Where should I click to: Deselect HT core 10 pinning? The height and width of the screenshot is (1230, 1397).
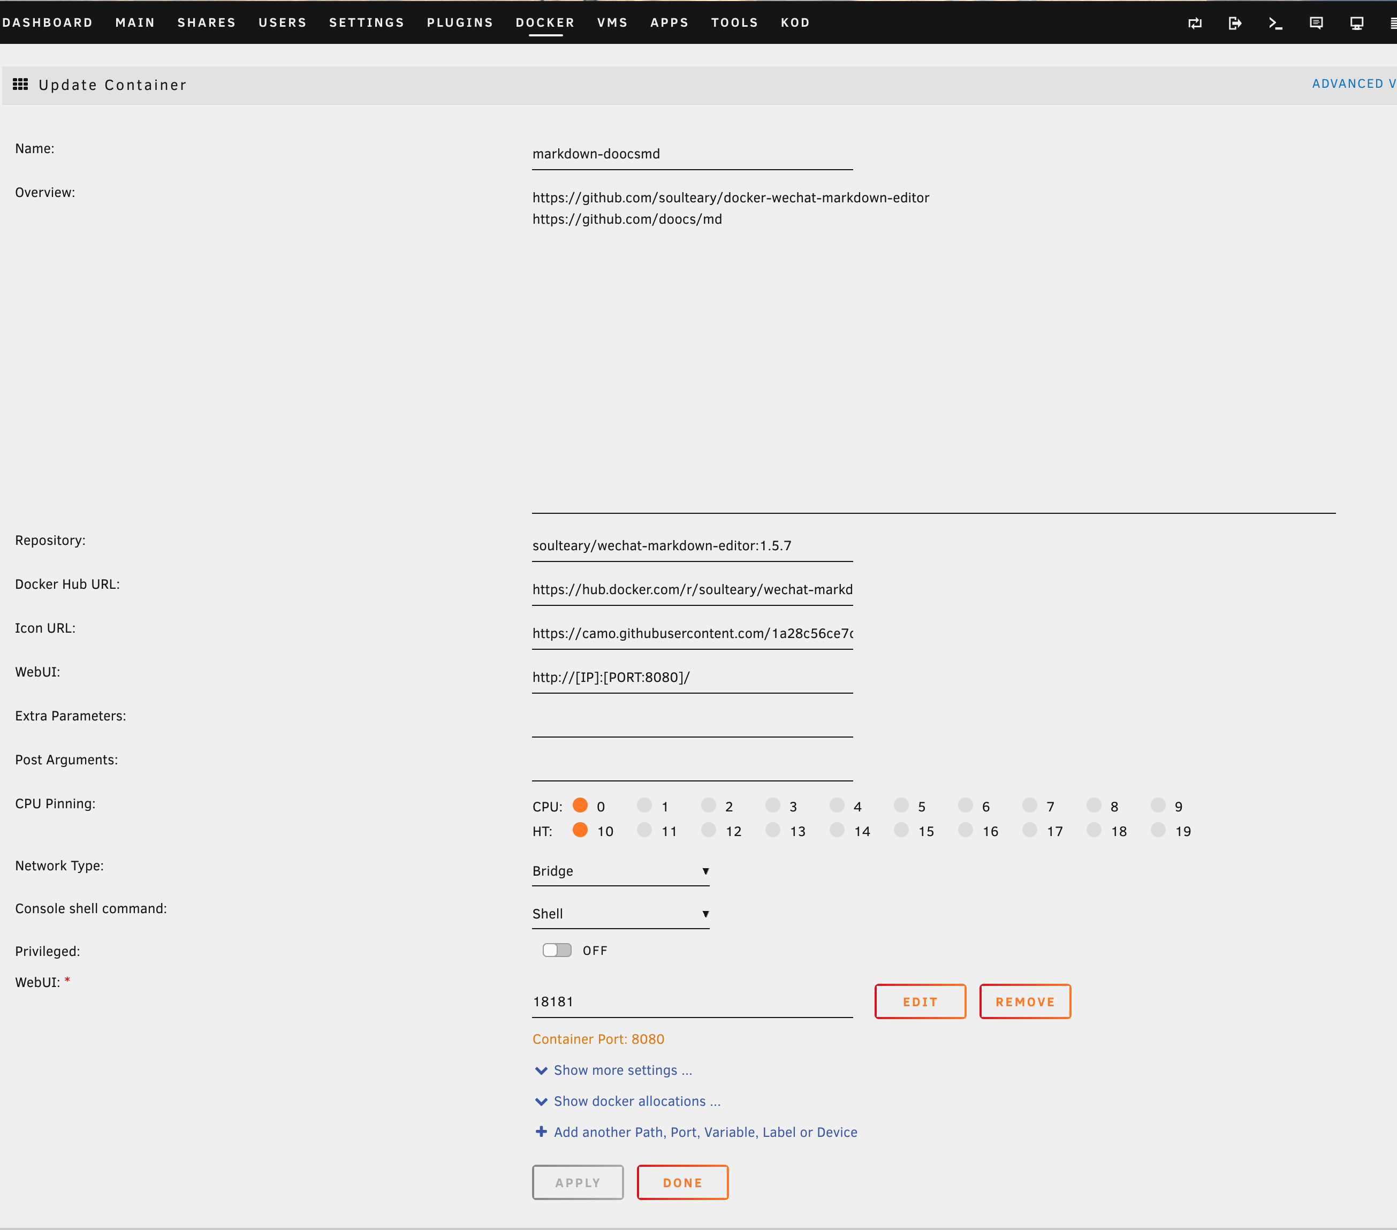click(580, 830)
